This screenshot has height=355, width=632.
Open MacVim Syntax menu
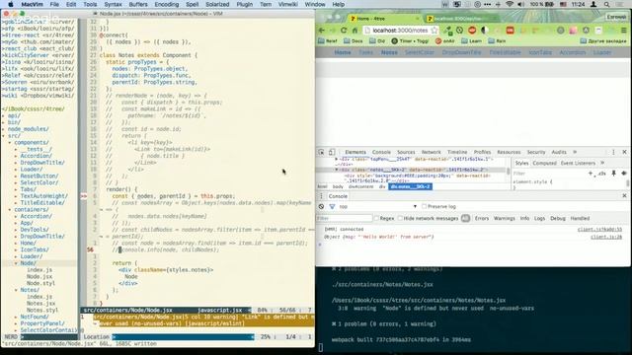coord(113,4)
